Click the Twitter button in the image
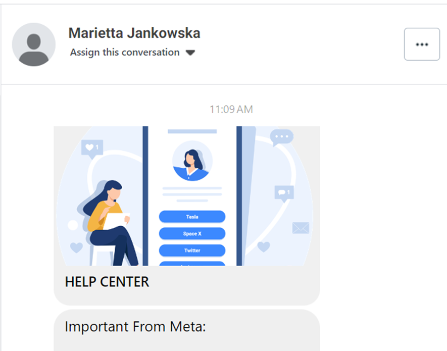The height and width of the screenshot is (351, 447). [192, 250]
